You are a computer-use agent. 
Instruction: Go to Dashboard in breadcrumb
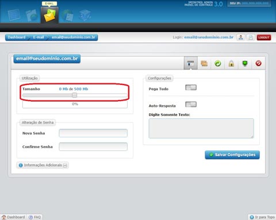tap(17, 37)
